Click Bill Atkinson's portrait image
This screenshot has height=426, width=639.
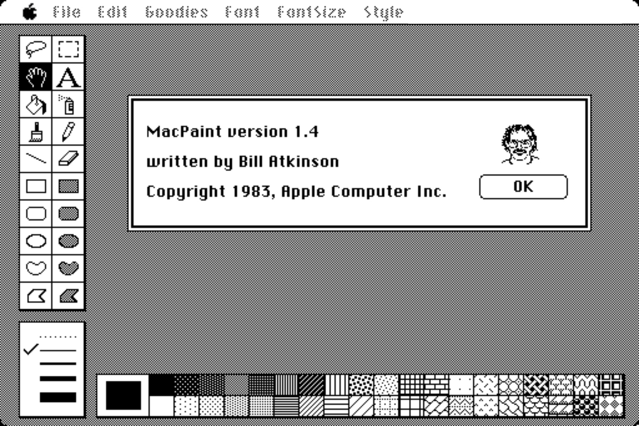520,144
